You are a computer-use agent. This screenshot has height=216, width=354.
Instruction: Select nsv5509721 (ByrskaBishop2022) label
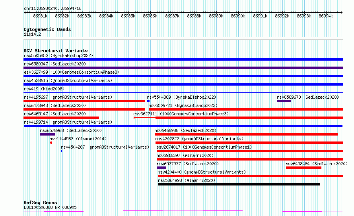point(183,105)
